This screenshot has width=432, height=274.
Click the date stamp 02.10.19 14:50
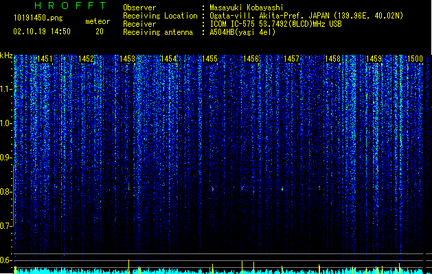[x=42, y=32]
